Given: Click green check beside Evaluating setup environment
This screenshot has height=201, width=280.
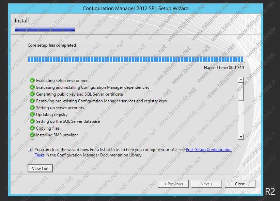Looking at the screenshot, I should [32, 81].
